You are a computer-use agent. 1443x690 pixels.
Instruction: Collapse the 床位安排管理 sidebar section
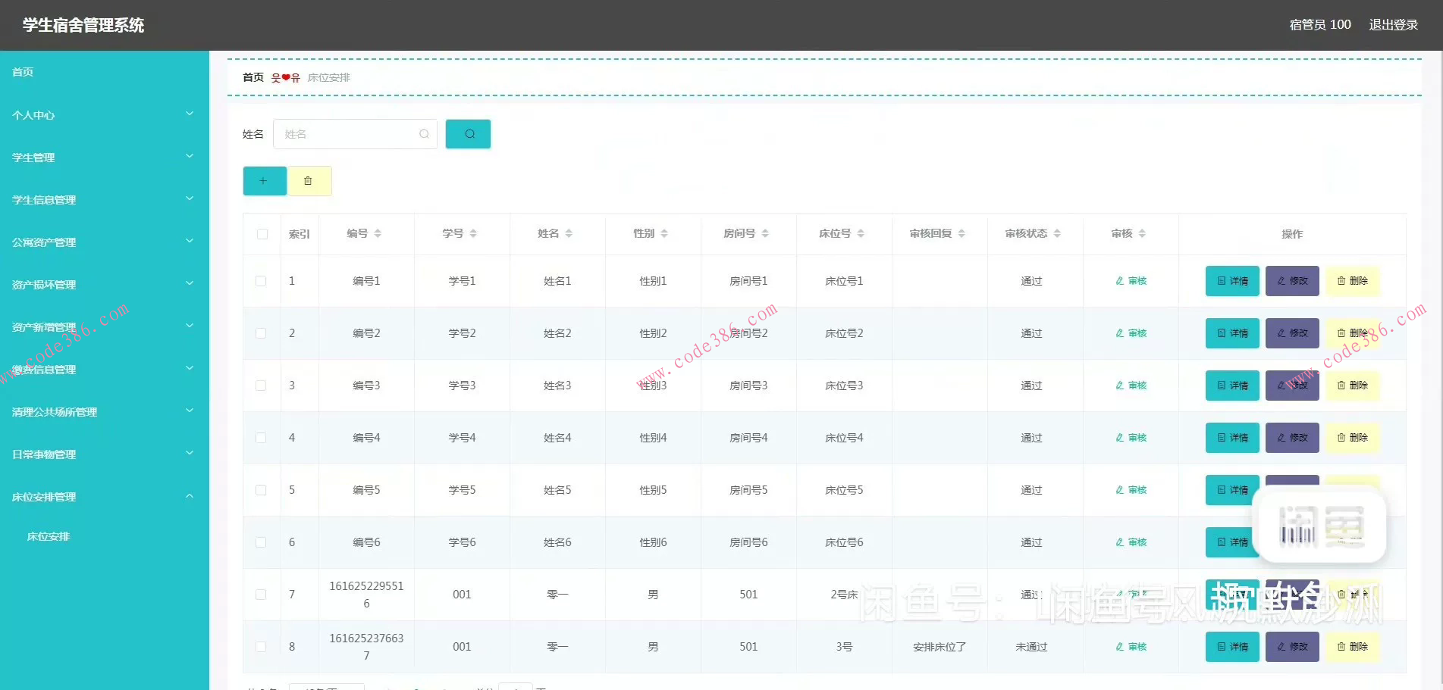click(104, 497)
